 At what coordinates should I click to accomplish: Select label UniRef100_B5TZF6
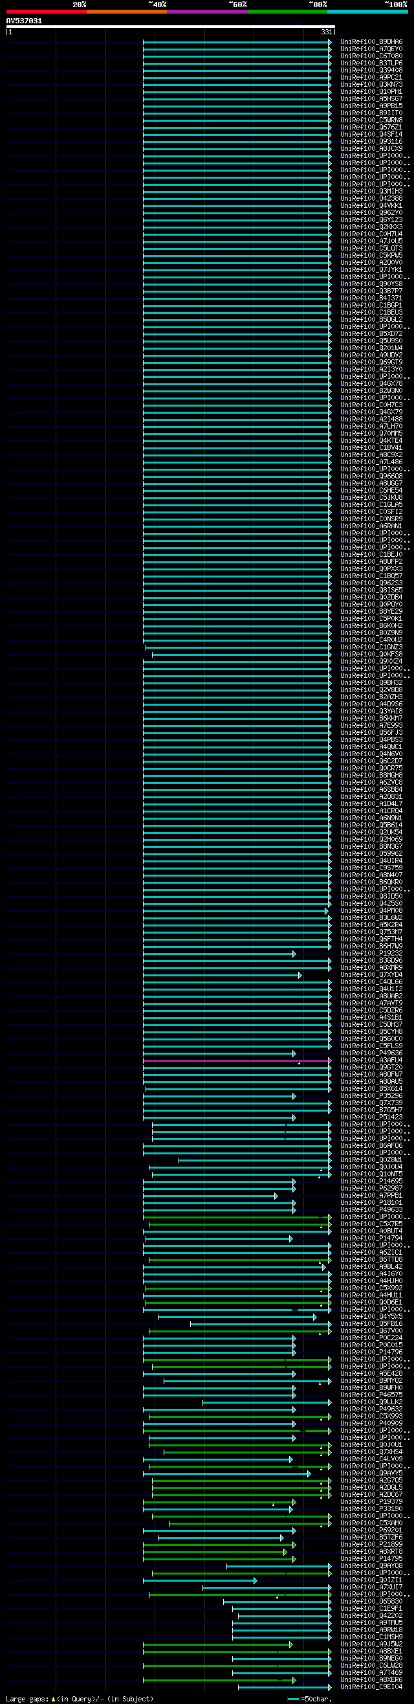(x=372, y=1538)
